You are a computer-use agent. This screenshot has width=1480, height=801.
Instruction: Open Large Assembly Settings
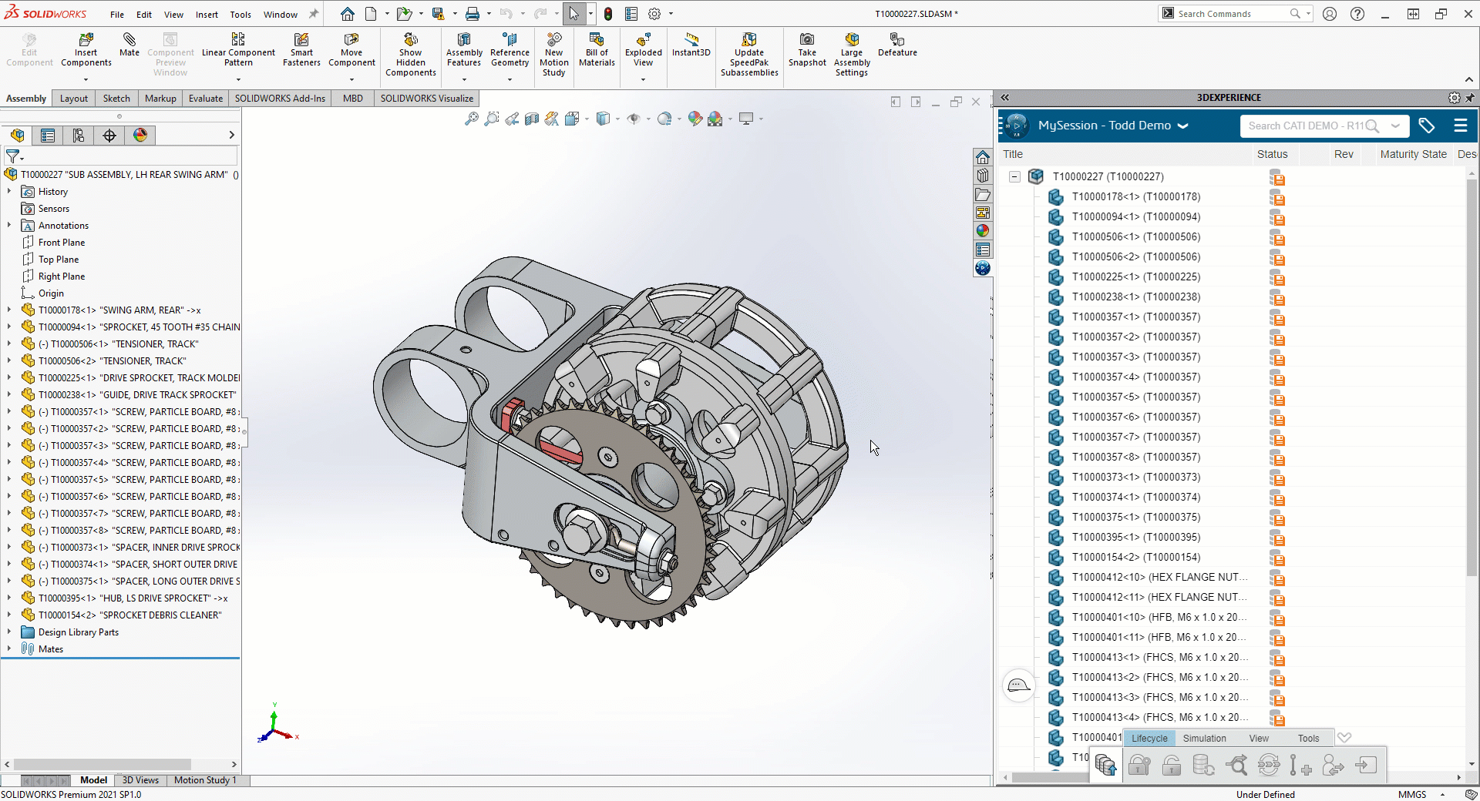point(852,55)
